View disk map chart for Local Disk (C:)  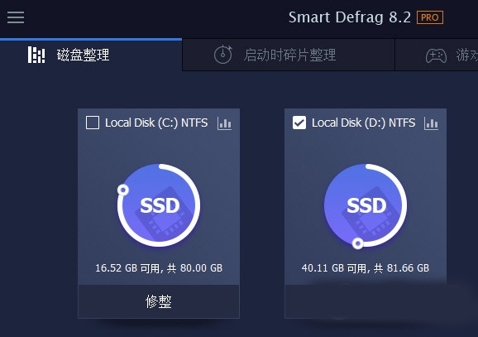coord(224,123)
